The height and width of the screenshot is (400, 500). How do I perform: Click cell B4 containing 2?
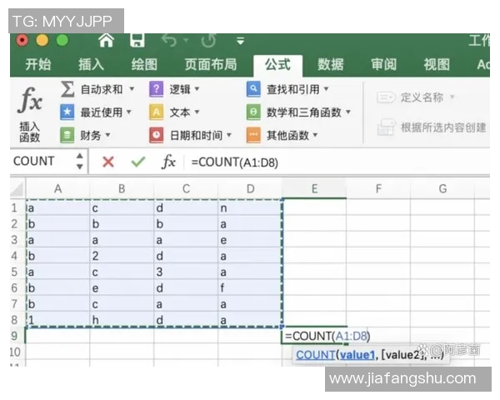122,256
